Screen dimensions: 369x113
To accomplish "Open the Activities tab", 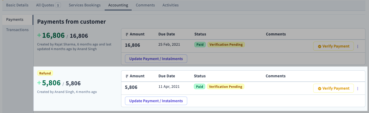I will click(170, 5).
